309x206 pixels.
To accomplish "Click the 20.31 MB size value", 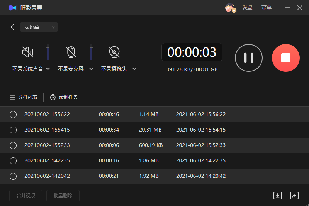I will tap(150, 130).
